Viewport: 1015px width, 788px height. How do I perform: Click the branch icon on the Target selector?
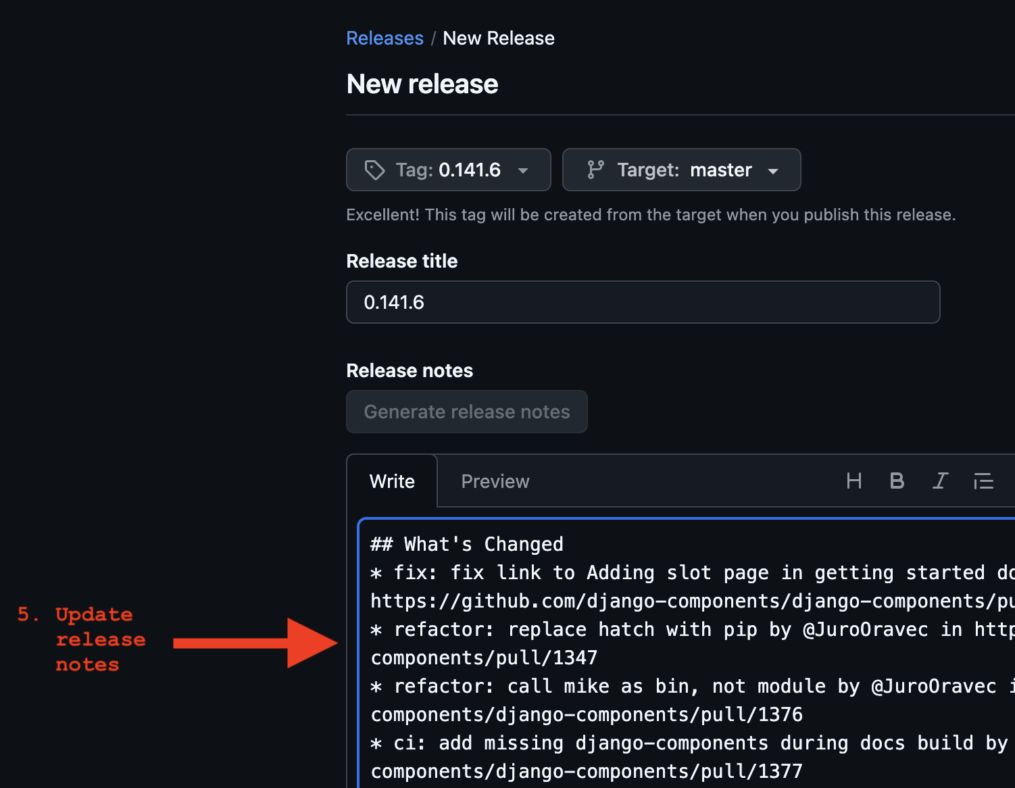coord(594,170)
